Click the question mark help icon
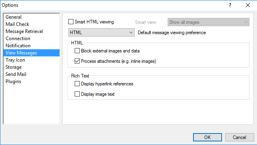257x145 pixels. click(x=230, y=5)
